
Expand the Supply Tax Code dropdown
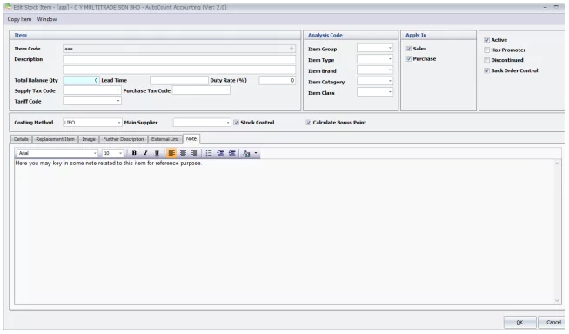(x=118, y=90)
